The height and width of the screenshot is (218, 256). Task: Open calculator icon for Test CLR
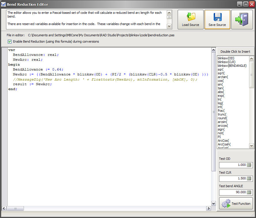coord(249,179)
